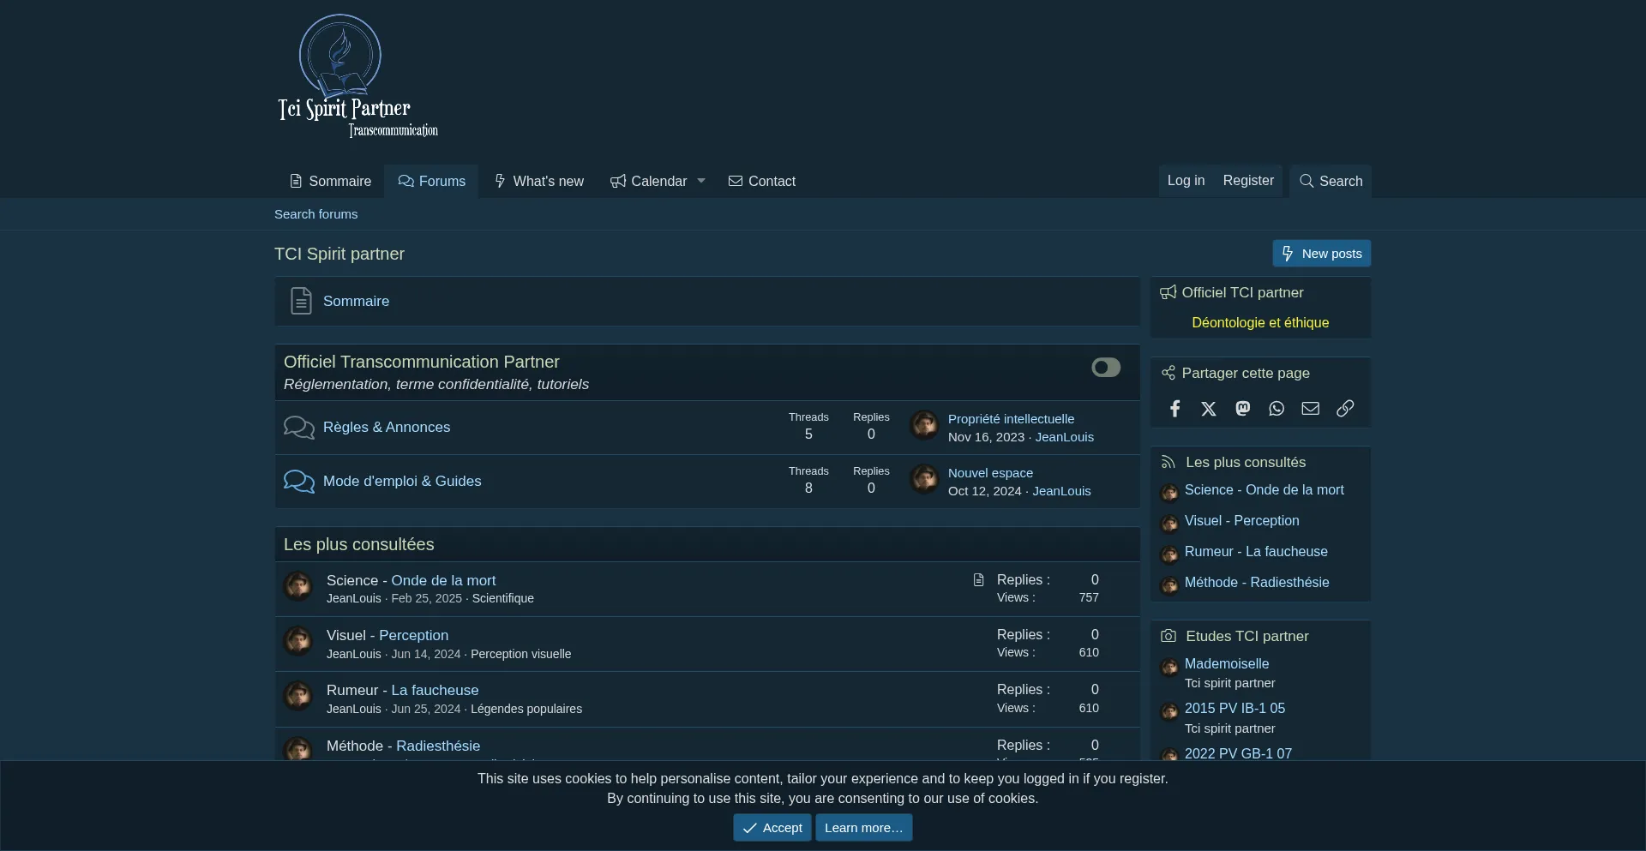This screenshot has height=851, width=1646.
Task: Share page on X icon
Action: 1209,409
